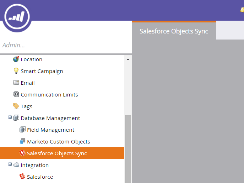Open Salesforce under Integration
Screen dimensions: 244x183
point(40,177)
